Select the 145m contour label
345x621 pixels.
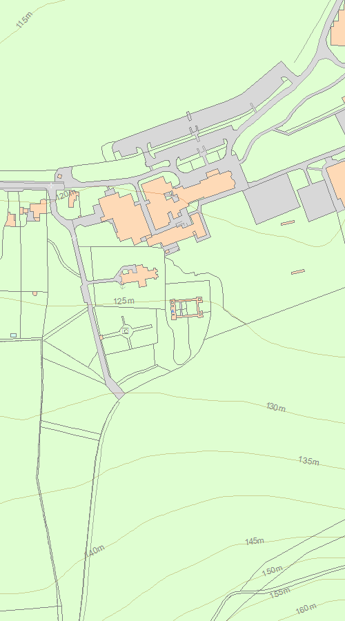click(x=255, y=541)
